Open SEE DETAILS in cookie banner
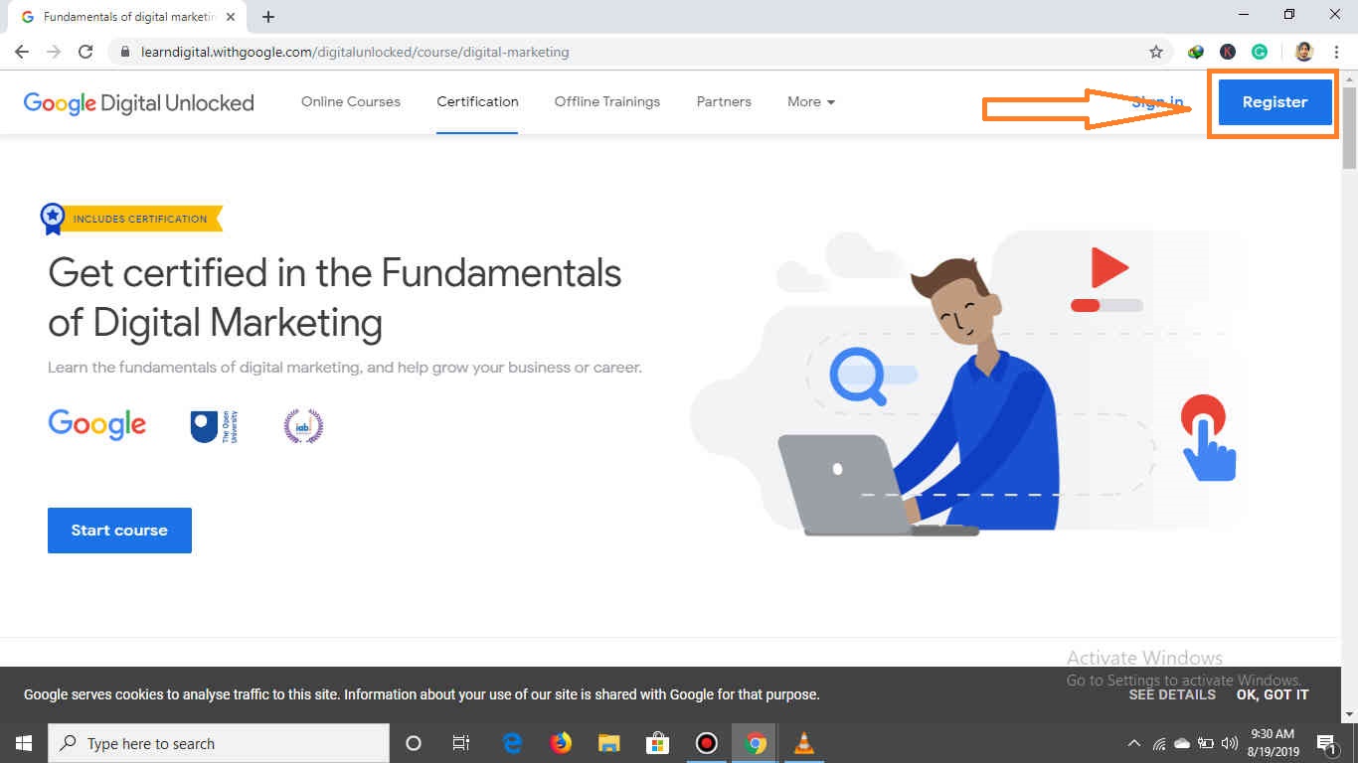This screenshot has width=1358, height=763. 1172,694
